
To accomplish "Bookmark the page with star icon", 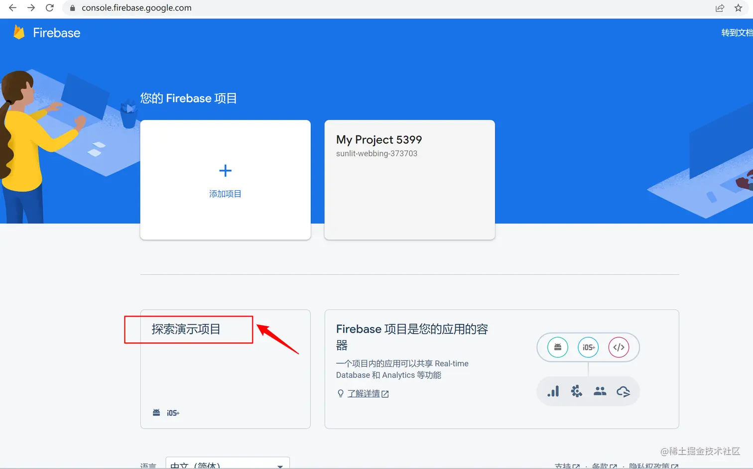I will point(739,8).
